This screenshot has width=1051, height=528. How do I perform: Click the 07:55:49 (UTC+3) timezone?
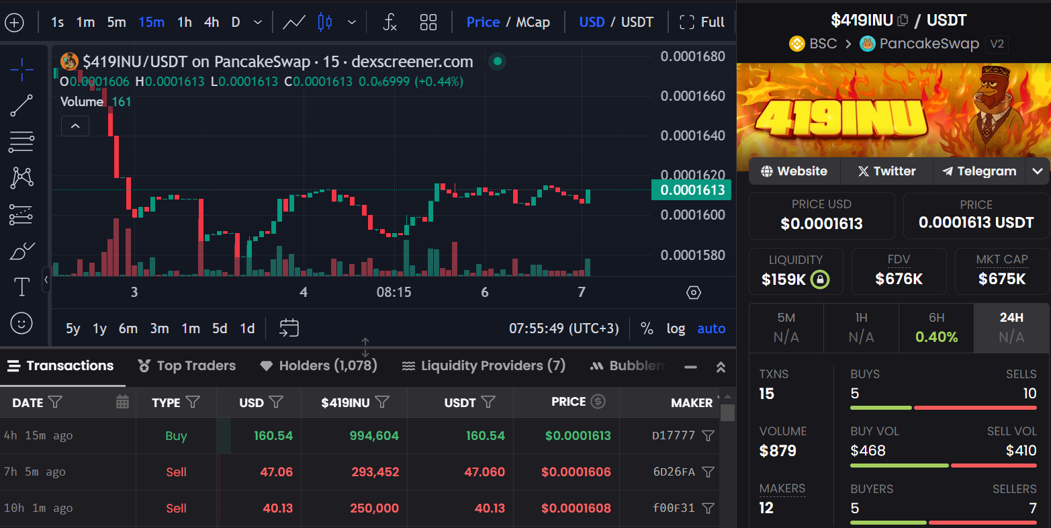(564, 328)
